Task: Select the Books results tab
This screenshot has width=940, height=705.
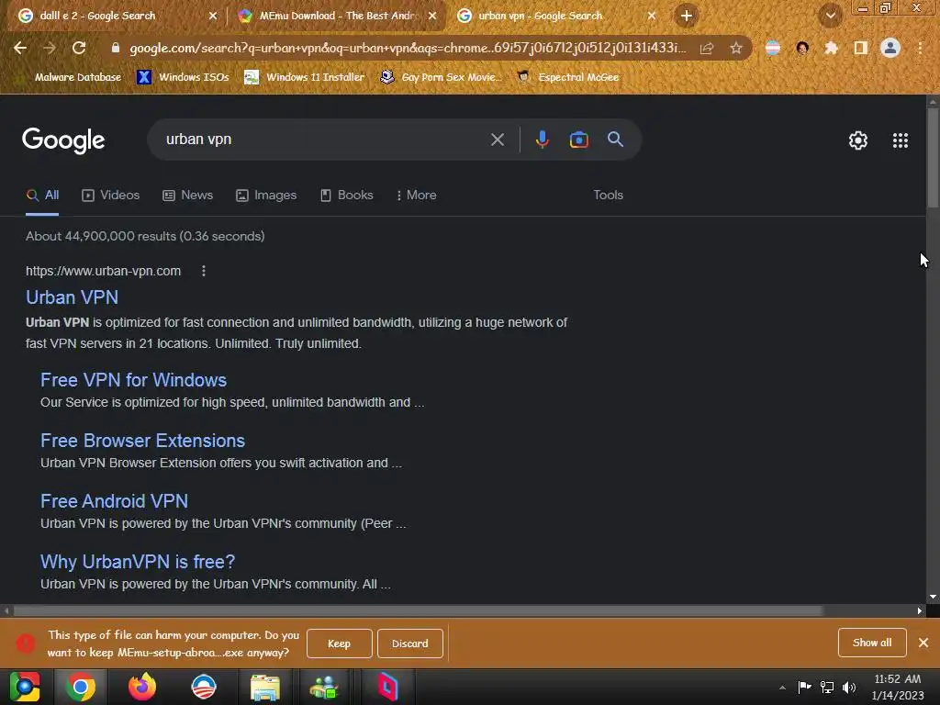Action: coord(346,196)
